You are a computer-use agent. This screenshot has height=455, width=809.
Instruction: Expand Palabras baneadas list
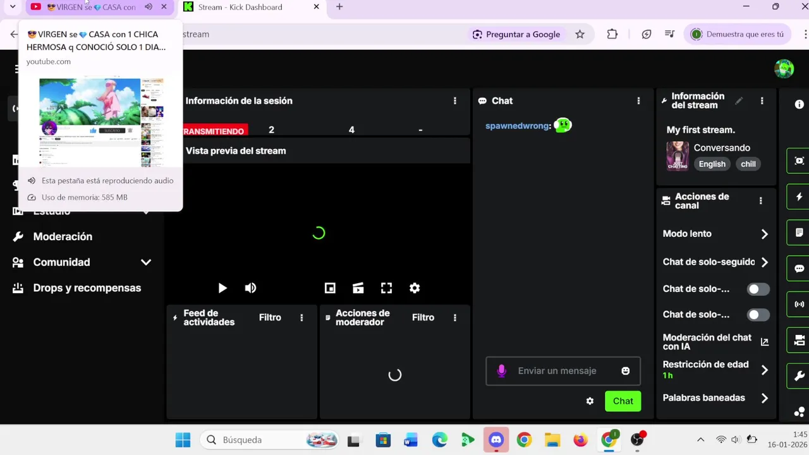click(765, 398)
